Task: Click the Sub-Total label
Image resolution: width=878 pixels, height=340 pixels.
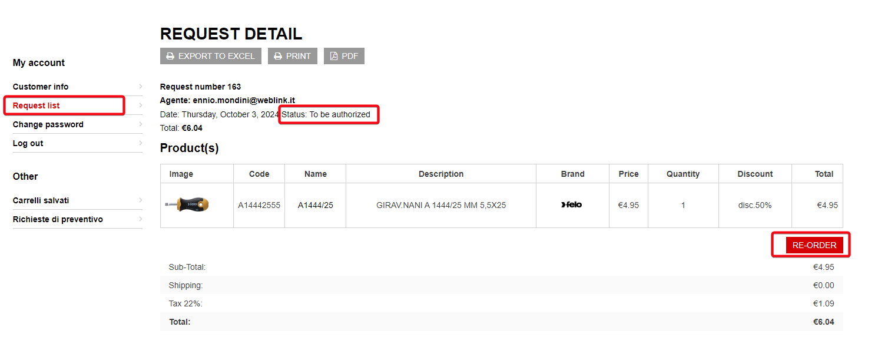Action: point(187,267)
